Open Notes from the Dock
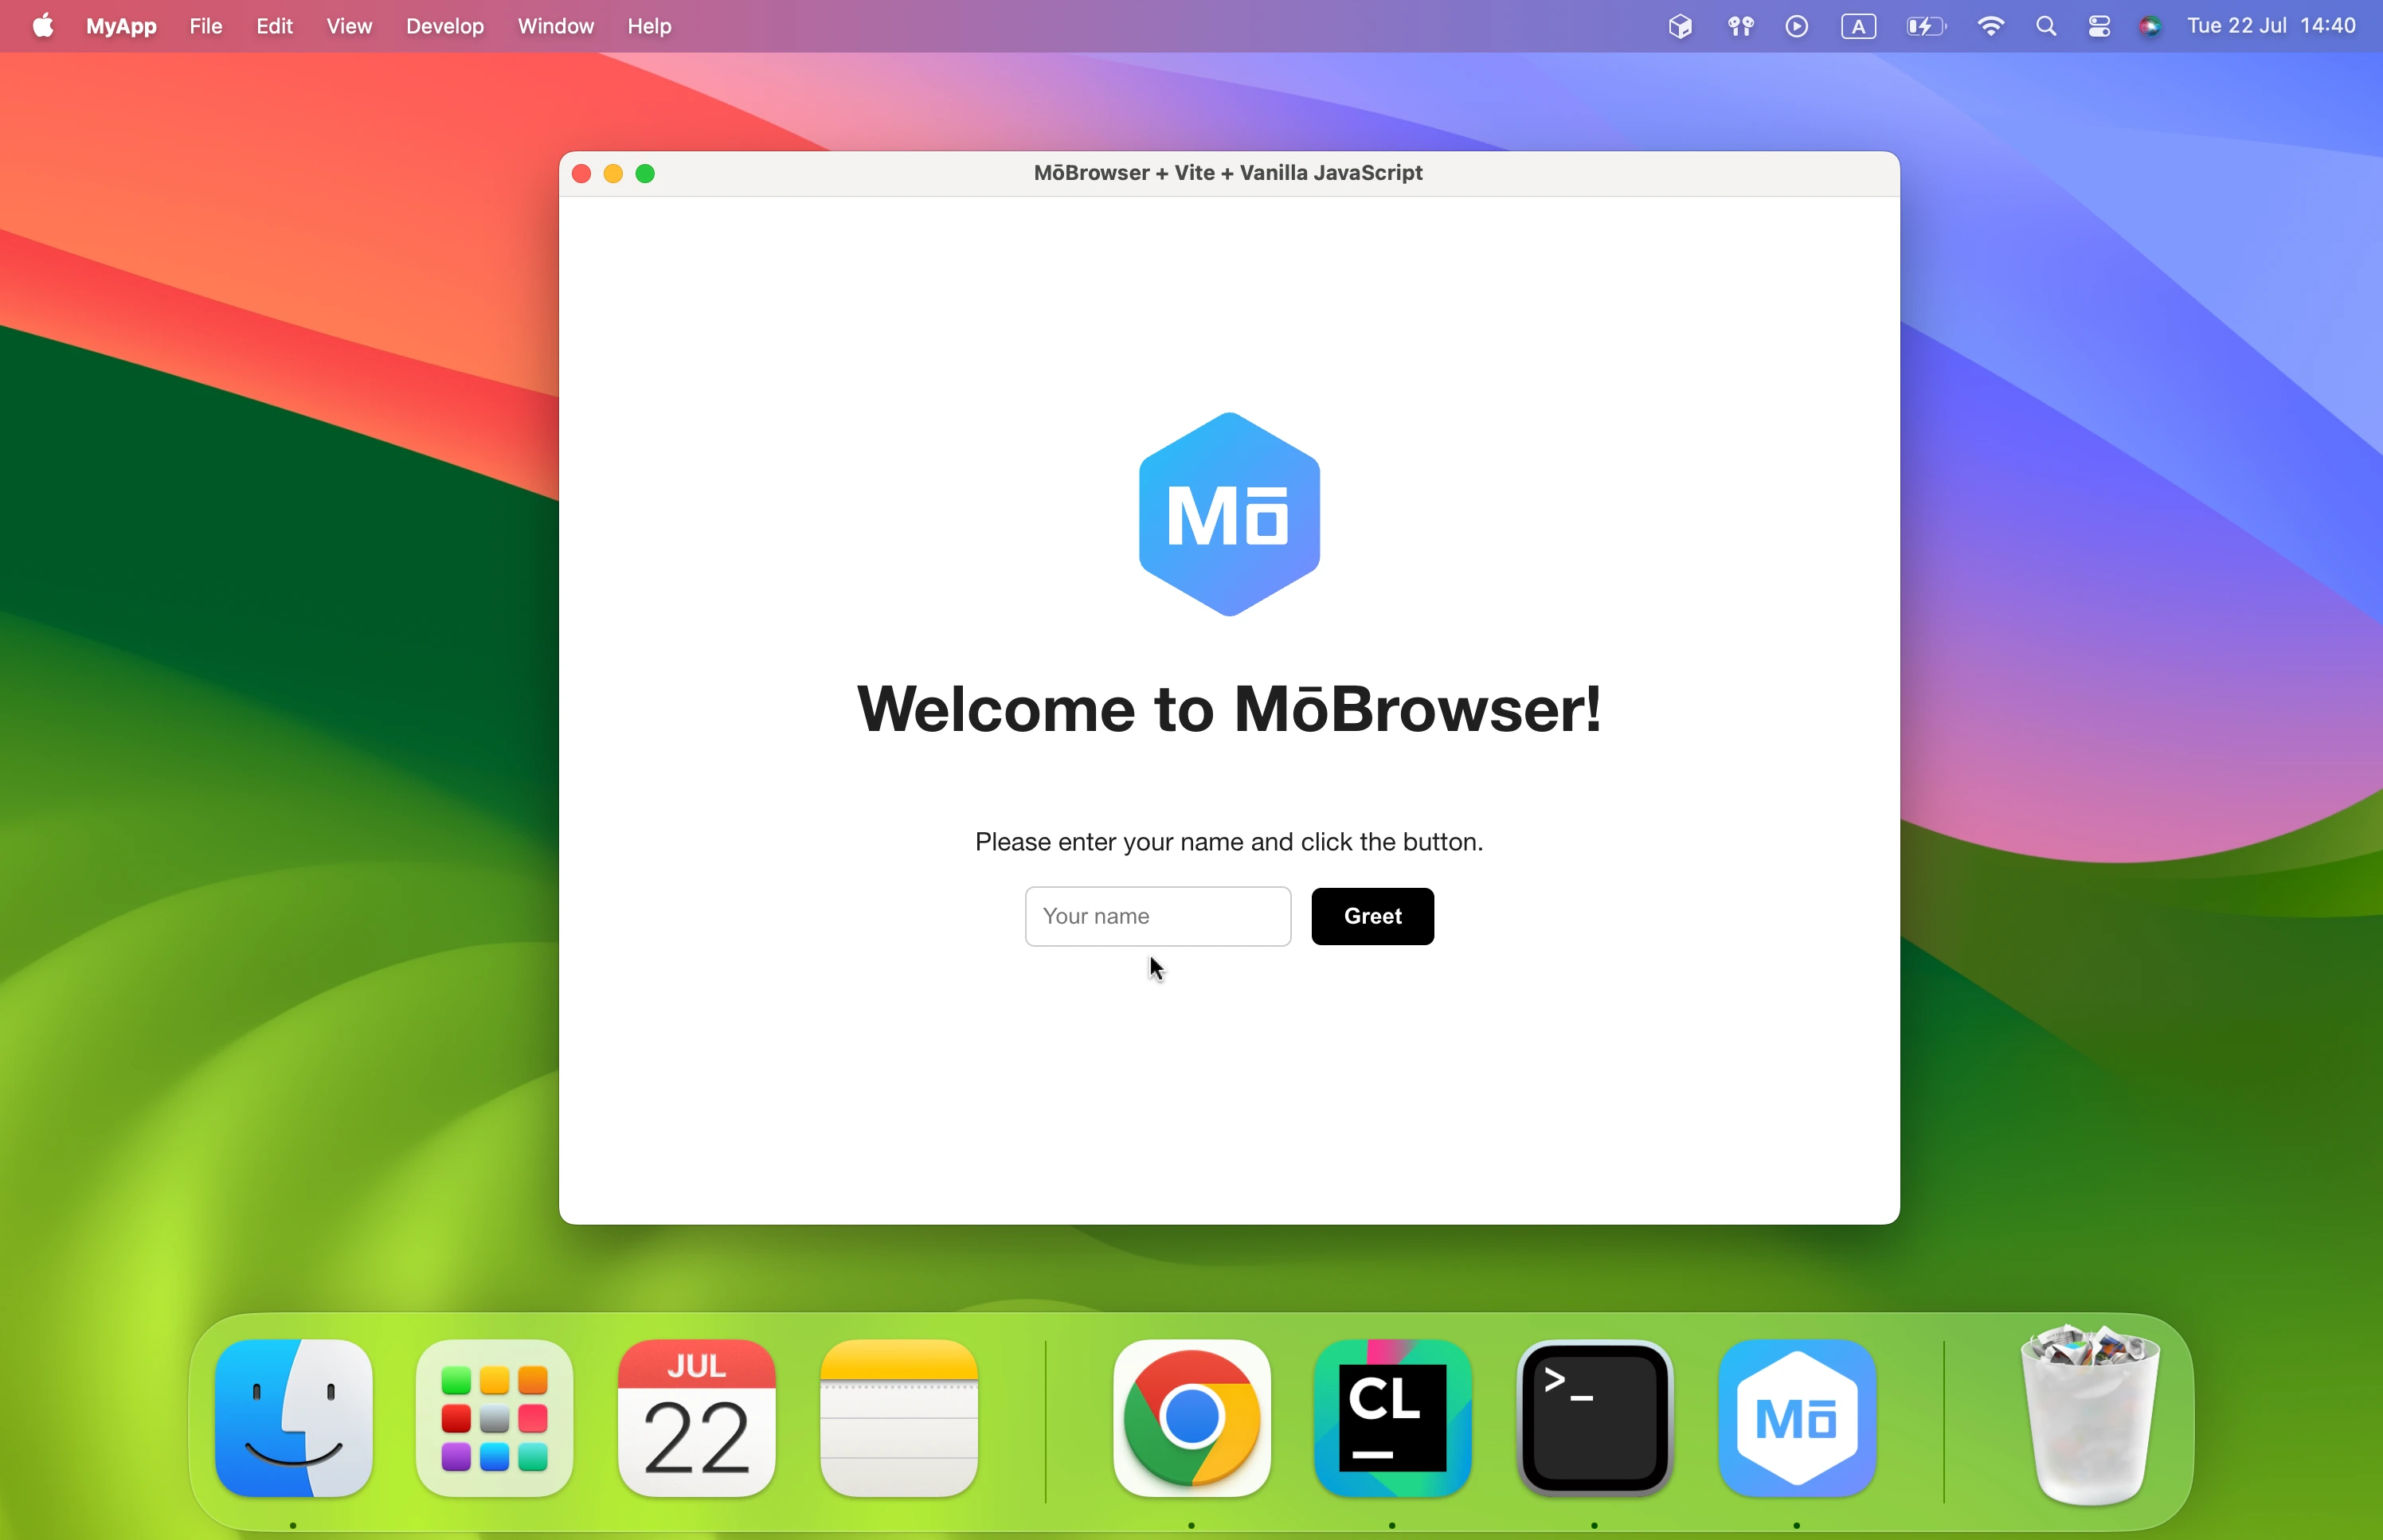This screenshot has width=2383, height=1540. point(897,1420)
